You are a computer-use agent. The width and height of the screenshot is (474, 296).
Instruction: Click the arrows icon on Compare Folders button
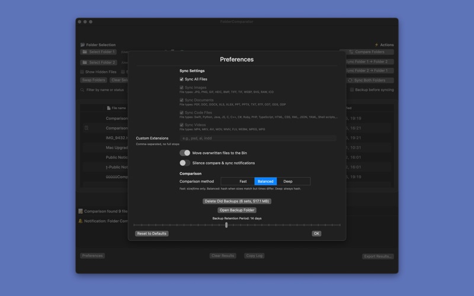(x=351, y=52)
